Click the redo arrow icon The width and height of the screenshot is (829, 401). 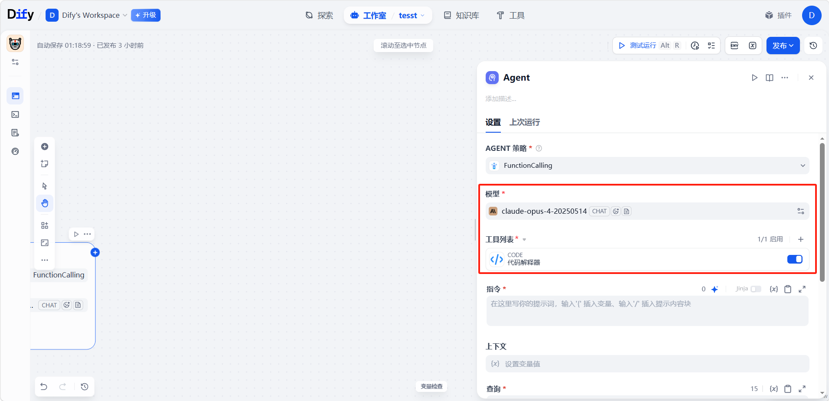[63, 387]
